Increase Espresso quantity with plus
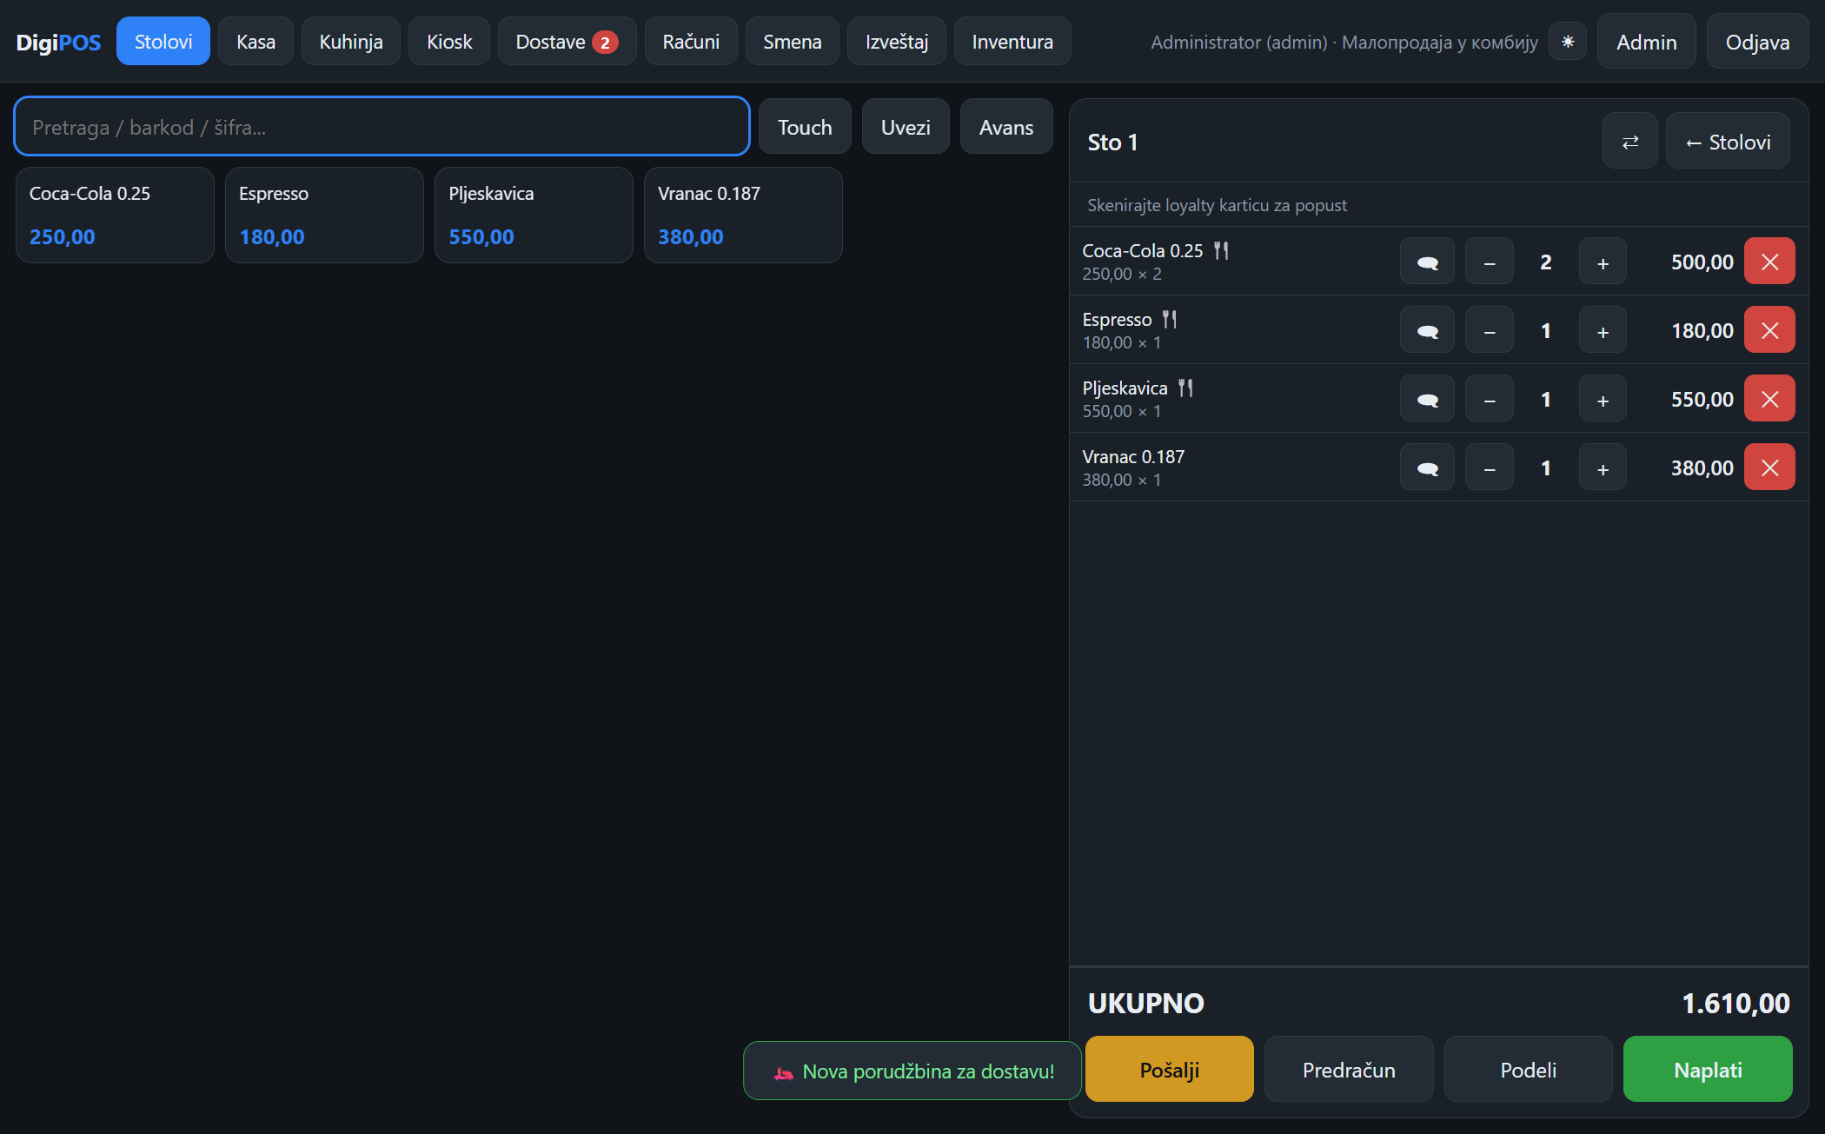Viewport: 1825px width, 1134px height. pyautogui.click(x=1603, y=330)
